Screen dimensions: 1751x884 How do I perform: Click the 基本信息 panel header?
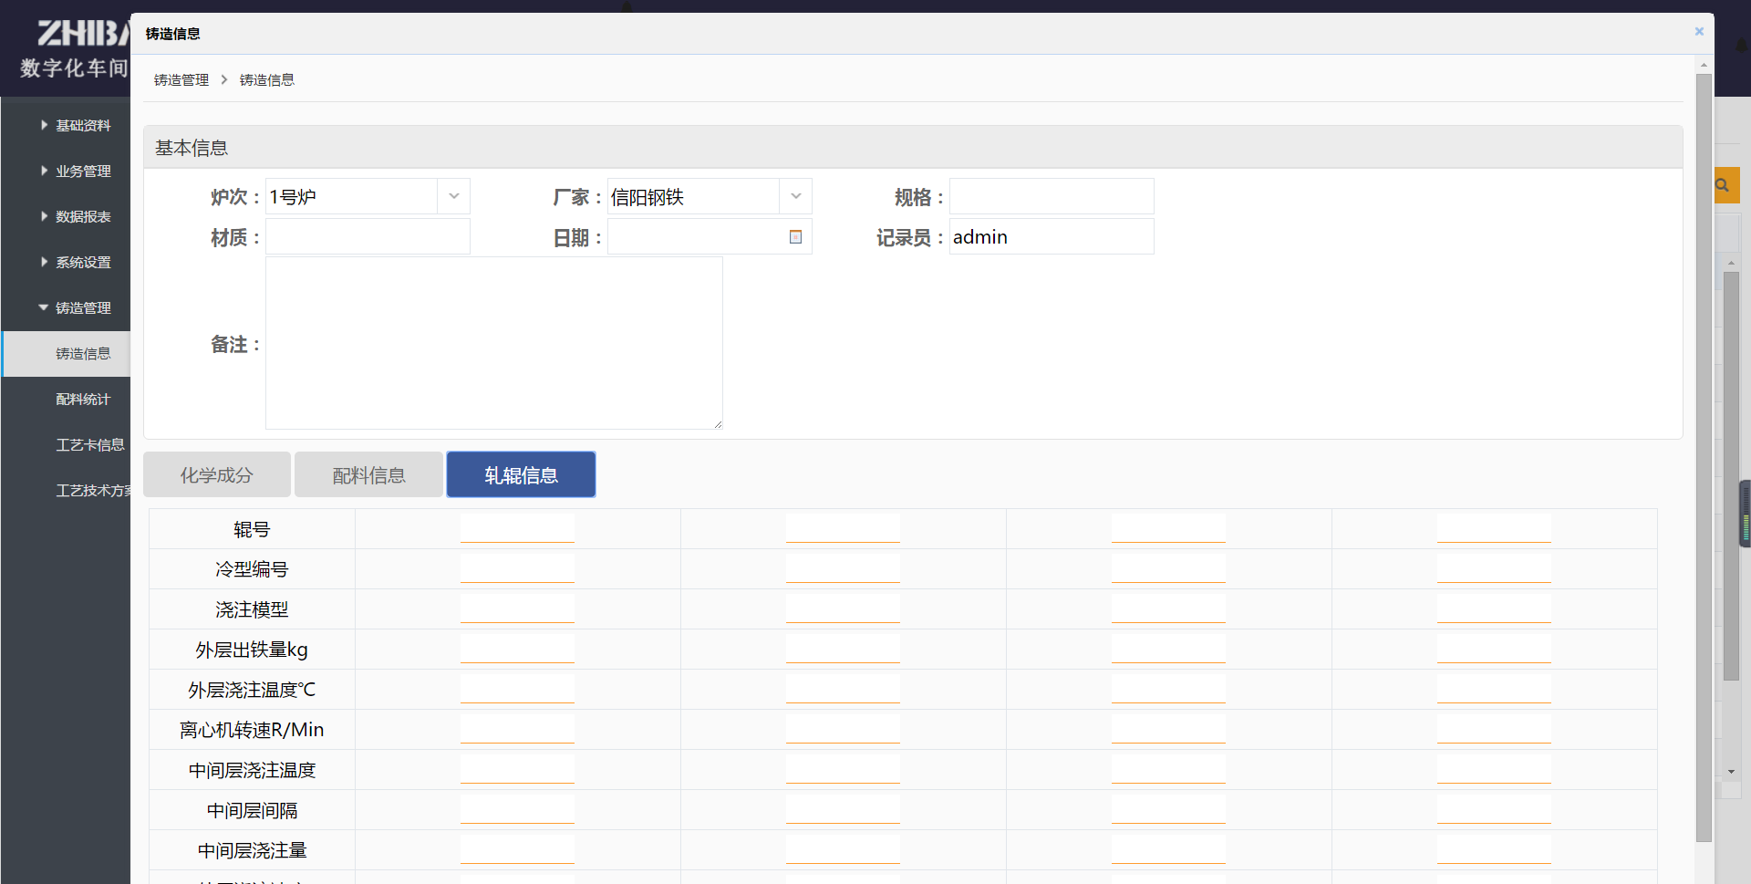pyautogui.click(x=913, y=147)
